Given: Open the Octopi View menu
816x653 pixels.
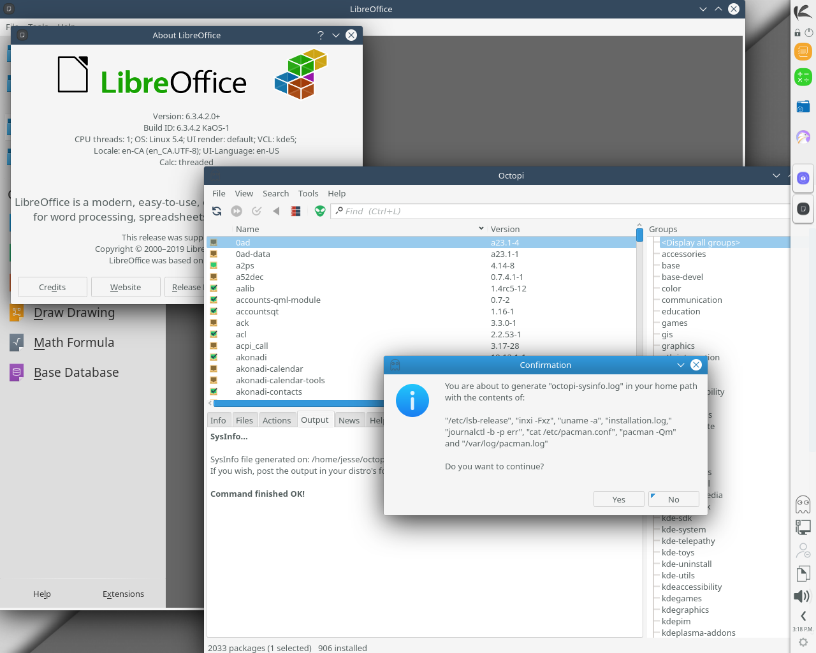Looking at the screenshot, I should pyautogui.click(x=244, y=193).
